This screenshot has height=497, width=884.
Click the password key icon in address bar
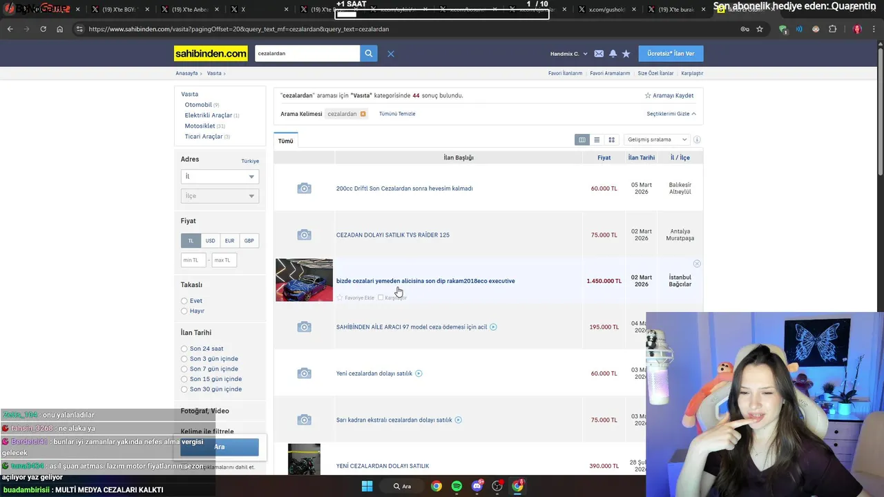click(x=744, y=29)
